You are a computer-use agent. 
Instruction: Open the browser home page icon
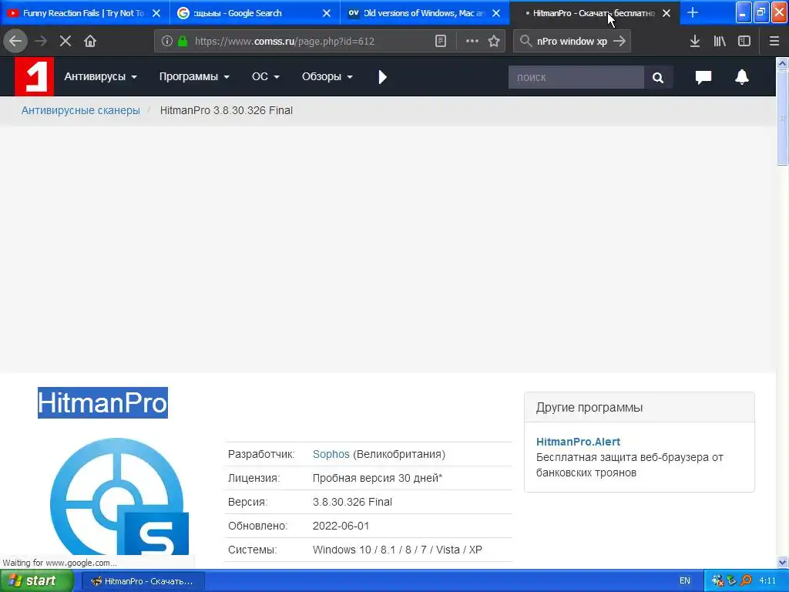[90, 42]
